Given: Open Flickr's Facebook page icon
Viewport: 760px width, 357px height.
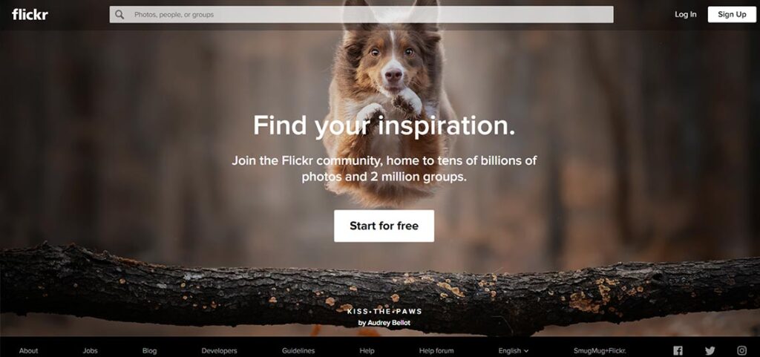Looking at the screenshot, I should tap(678, 351).
